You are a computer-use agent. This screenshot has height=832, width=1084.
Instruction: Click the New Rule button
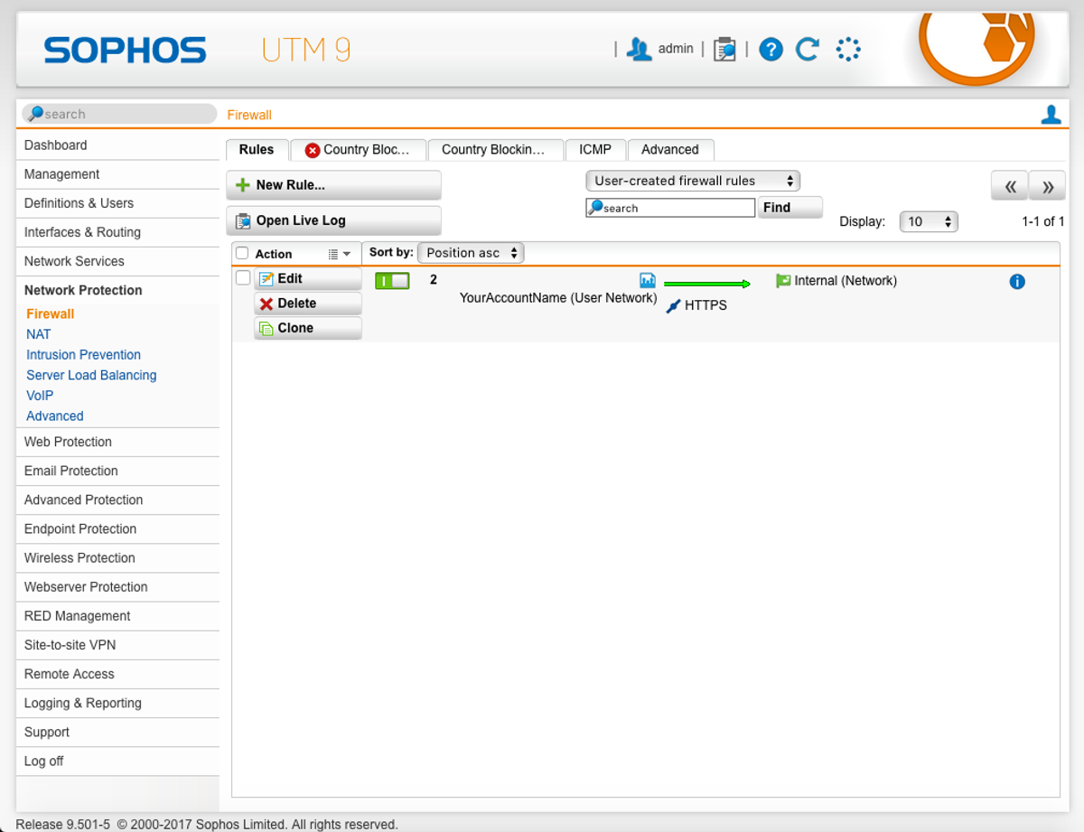click(x=333, y=185)
